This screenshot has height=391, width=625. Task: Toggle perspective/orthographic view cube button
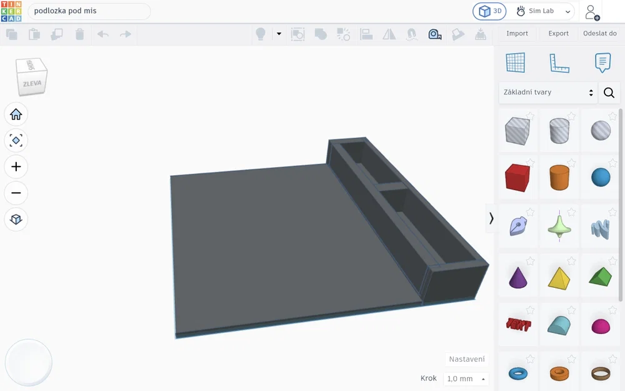point(16,220)
